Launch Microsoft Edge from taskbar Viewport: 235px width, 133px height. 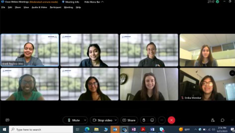(87, 129)
